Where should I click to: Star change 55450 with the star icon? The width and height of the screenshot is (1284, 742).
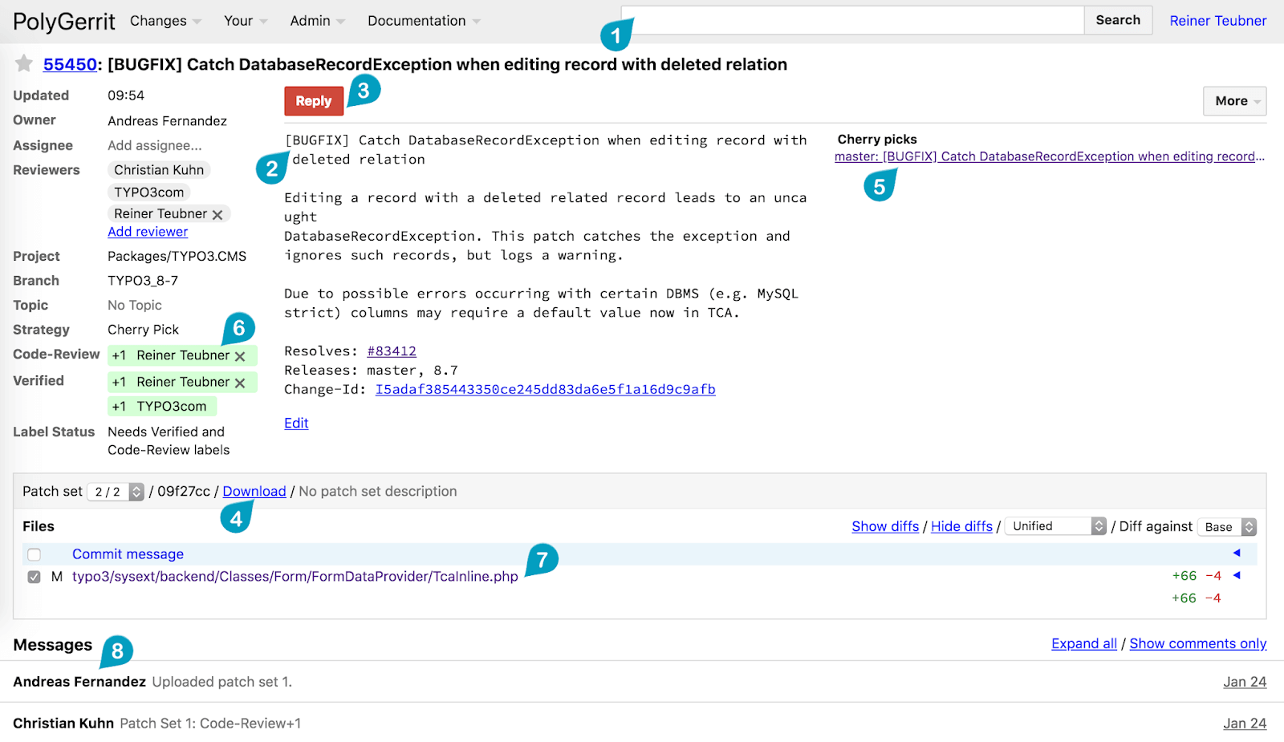24,63
